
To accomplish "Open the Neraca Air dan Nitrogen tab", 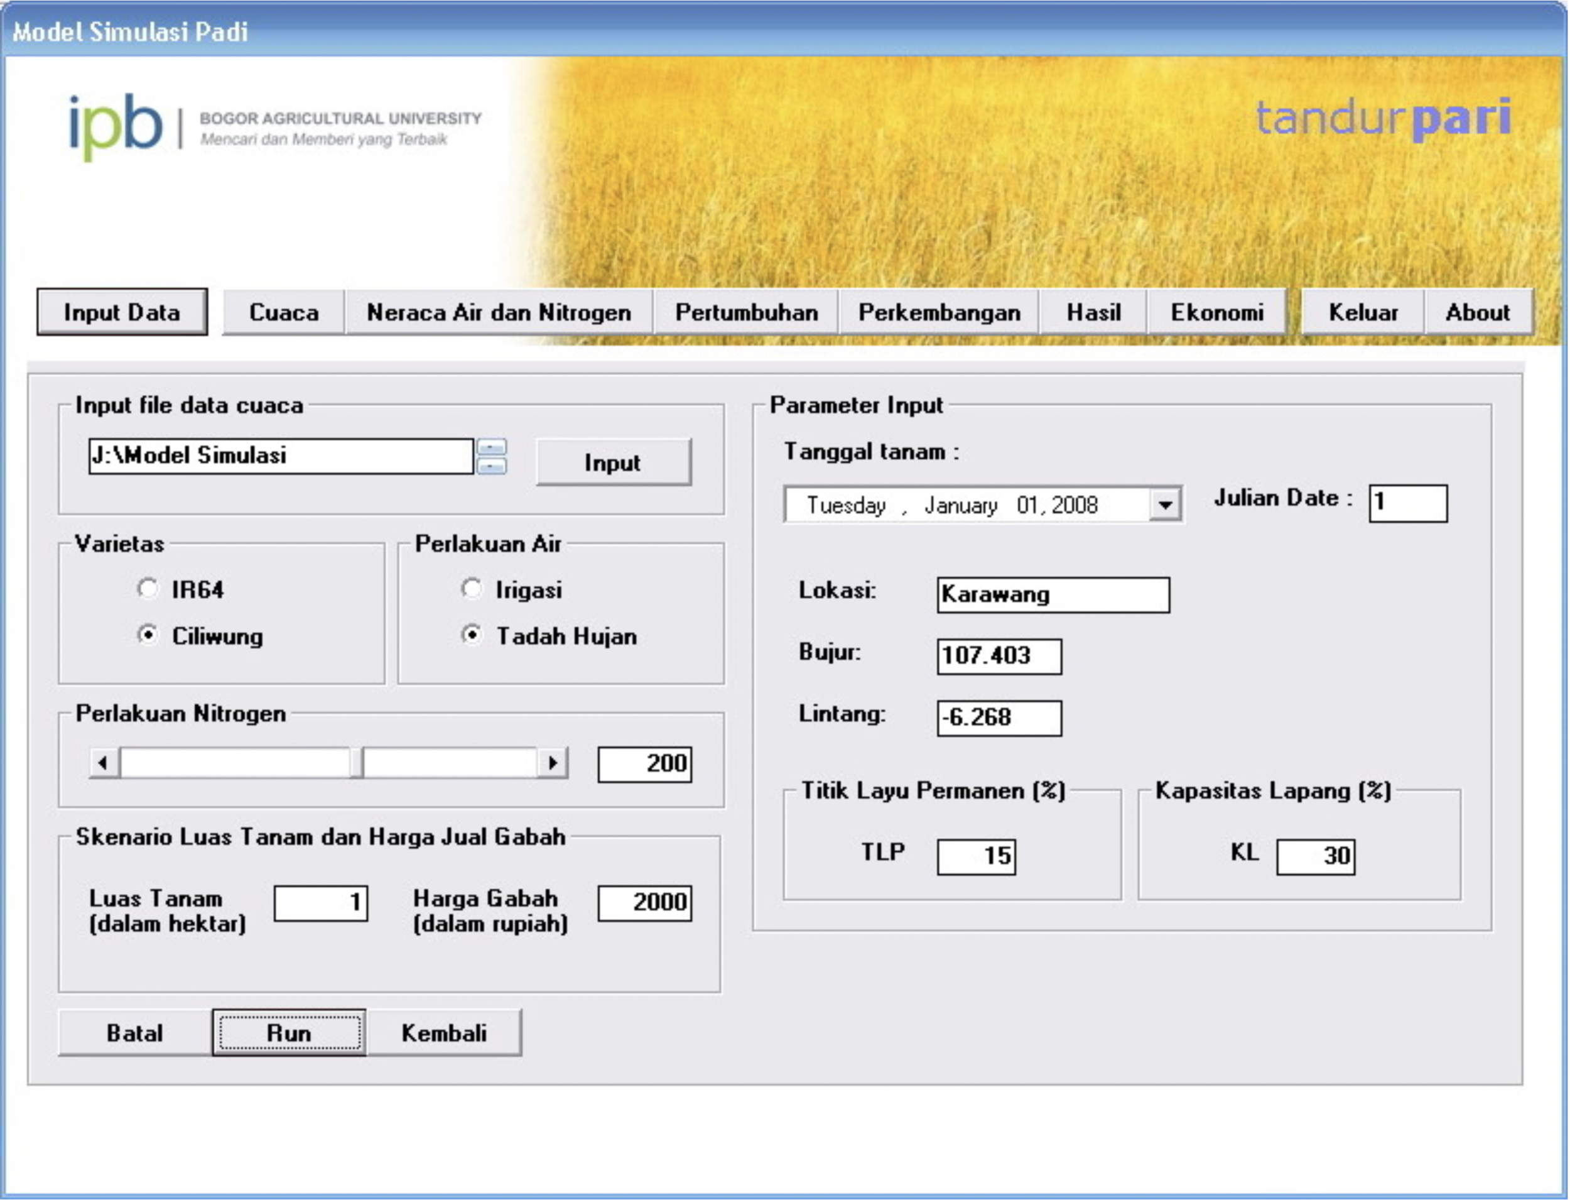I will pos(499,312).
